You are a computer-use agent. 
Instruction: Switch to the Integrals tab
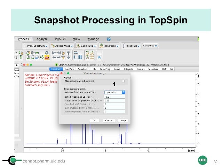click(128, 69)
